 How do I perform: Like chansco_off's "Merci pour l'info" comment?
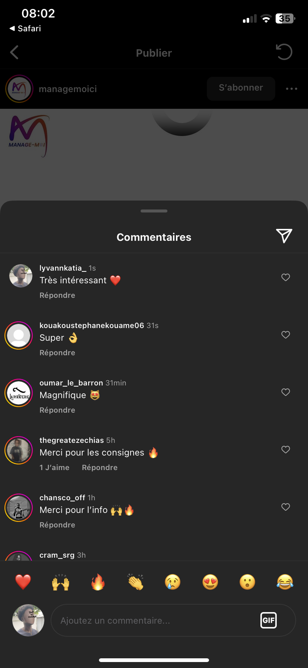(x=286, y=507)
